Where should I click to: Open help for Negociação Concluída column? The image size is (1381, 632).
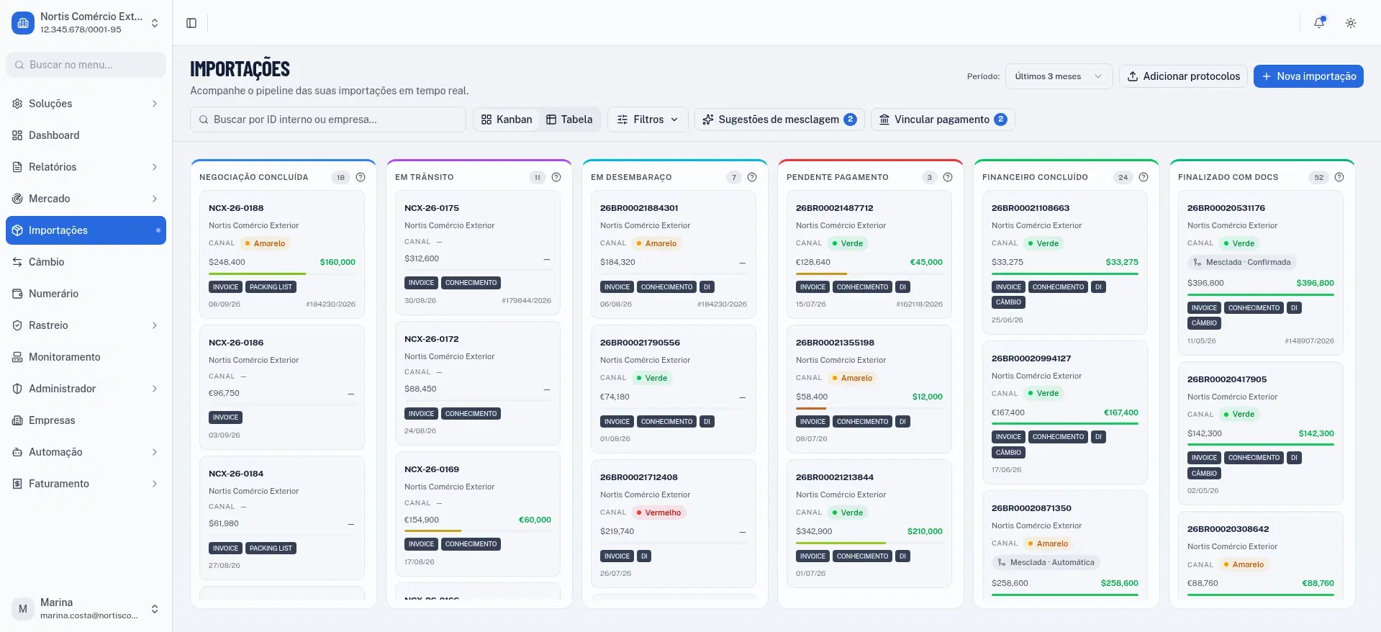coord(361,177)
